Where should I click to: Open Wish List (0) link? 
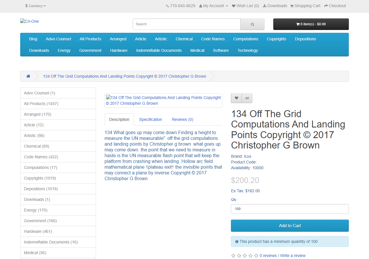(x=246, y=6)
